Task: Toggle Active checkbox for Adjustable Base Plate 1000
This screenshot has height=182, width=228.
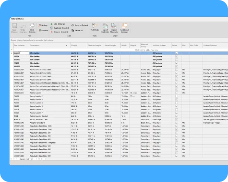Action: (177, 126)
